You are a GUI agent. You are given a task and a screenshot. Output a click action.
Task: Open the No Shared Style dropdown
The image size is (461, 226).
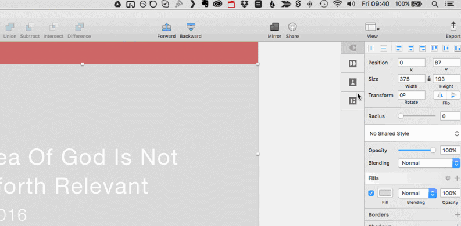[x=413, y=134]
